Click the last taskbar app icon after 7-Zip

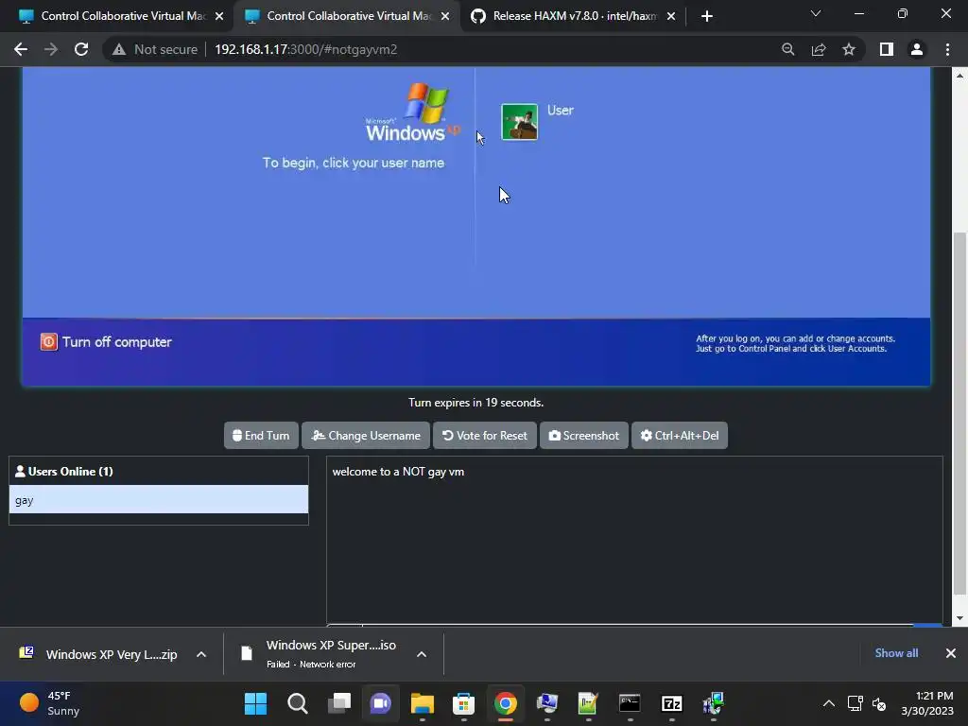[713, 703]
